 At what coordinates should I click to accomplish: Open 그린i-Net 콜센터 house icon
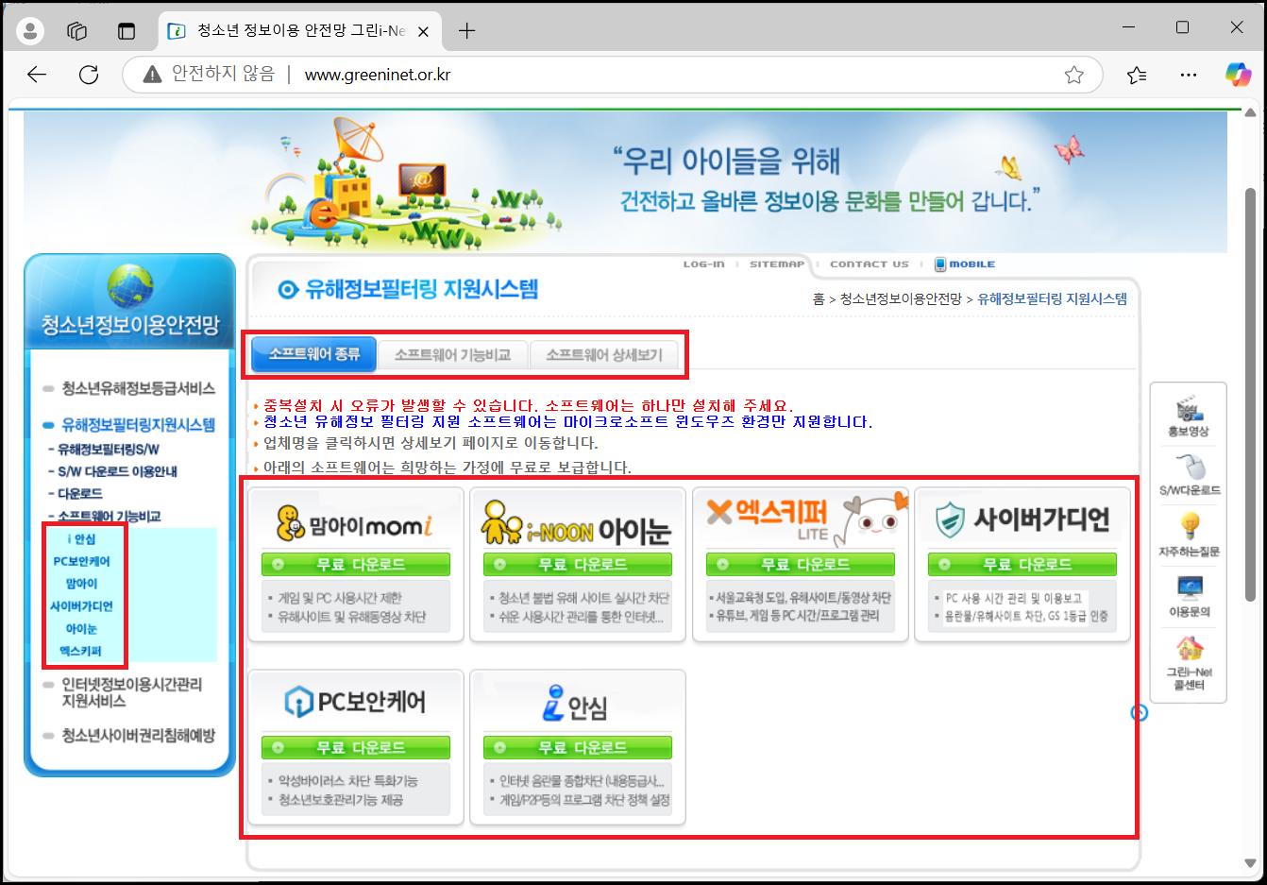1190,662
